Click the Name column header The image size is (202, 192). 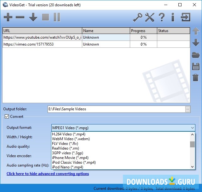click(106, 31)
